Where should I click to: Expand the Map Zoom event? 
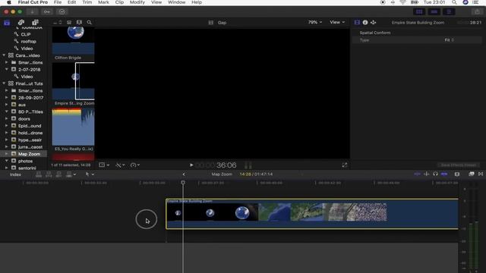coord(7,154)
